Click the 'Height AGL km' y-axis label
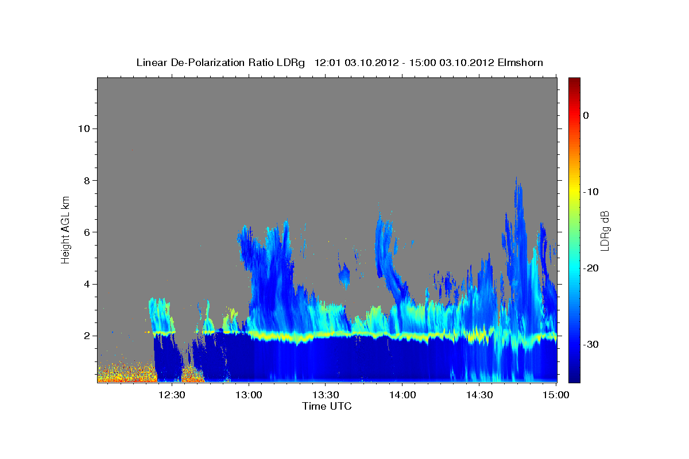Image resolution: width=689 pixels, height=459 pixels. (x=65, y=229)
